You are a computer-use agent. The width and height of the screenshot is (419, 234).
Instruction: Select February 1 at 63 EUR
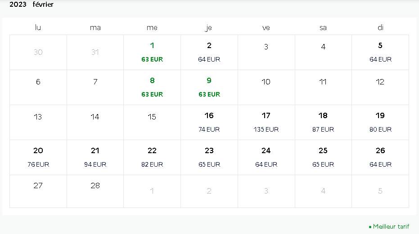[x=152, y=52]
